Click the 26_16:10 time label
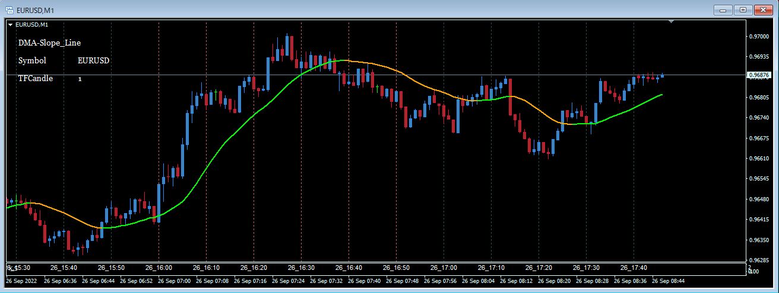This screenshot has width=779, height=293. 207,268
